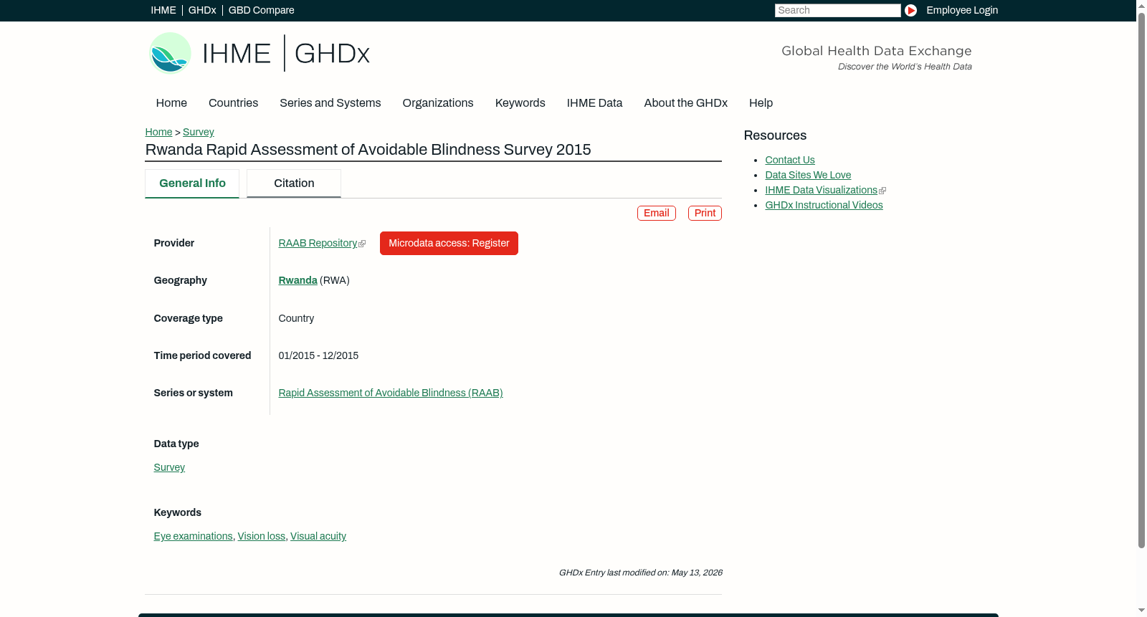Image resolution: width=1147 pixels, height=617 pixels.
Task: Click the IHME leaf logo icon
Action: click(x=170, y=53)
